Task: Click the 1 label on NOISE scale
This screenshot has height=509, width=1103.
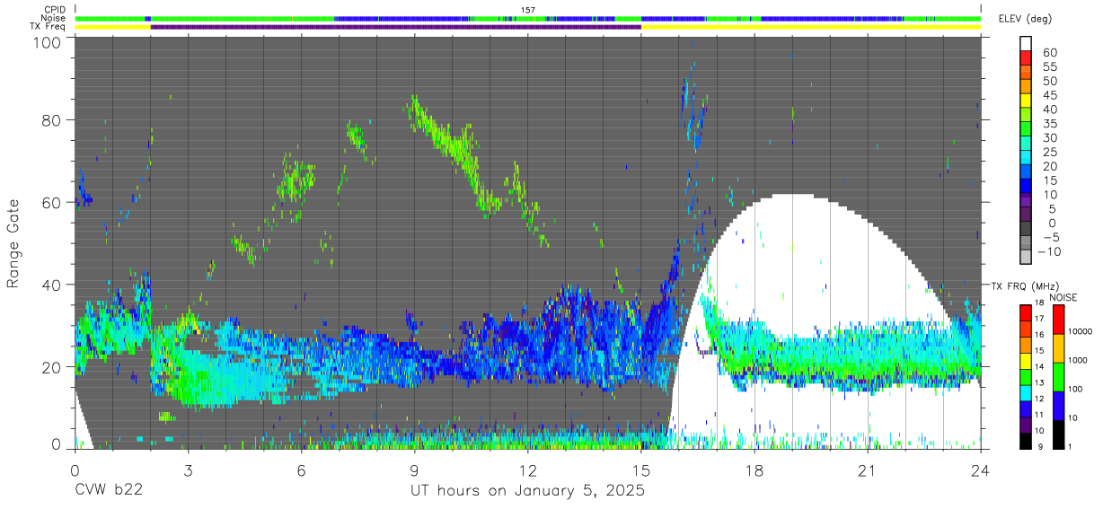Action: coord(1072,446)
